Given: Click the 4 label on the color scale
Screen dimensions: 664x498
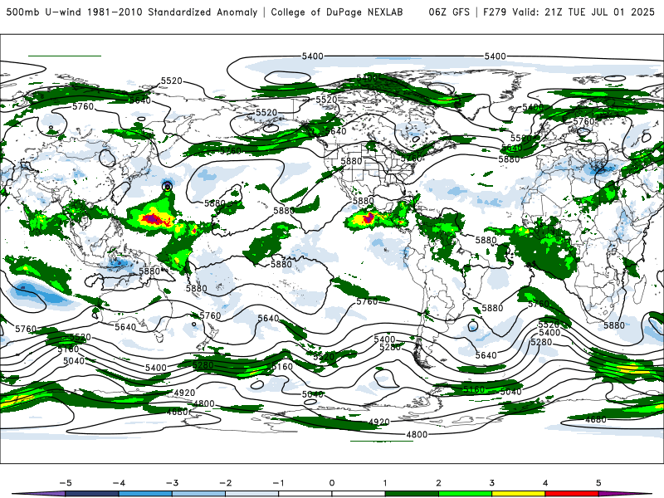Looking at the screenshot, I should point(545,483).
